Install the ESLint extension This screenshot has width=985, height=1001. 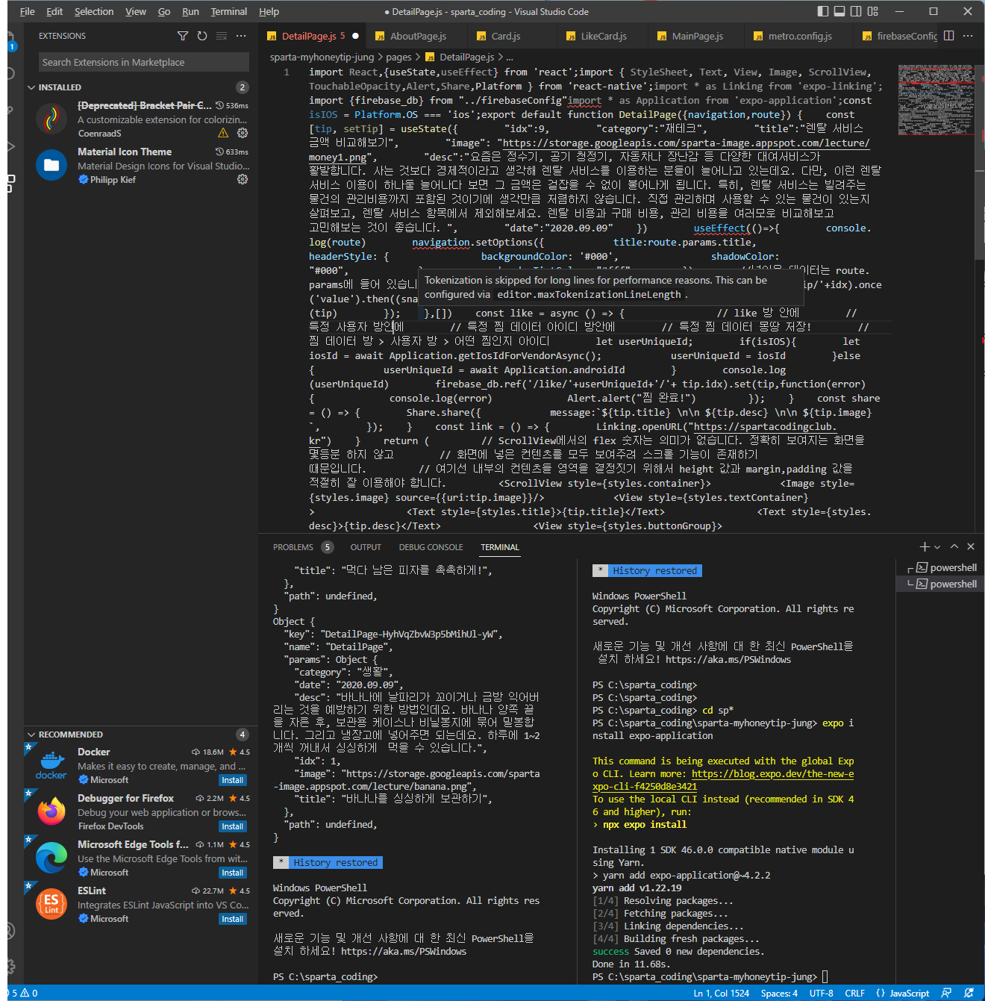pyautogui.click(x=232, y=919)
